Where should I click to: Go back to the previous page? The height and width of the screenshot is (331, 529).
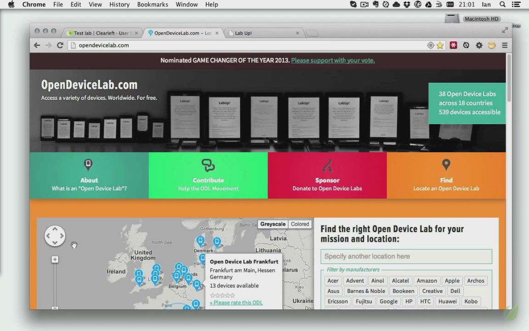pyautogui.click(x=37, y=45)
